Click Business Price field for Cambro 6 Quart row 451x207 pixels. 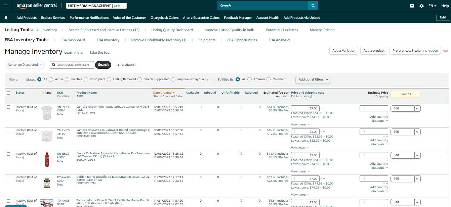374,132
